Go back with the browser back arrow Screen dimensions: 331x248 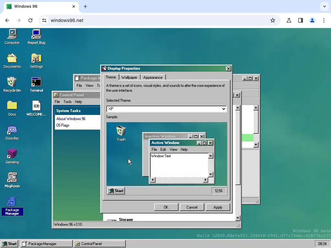tap(7, 20)
